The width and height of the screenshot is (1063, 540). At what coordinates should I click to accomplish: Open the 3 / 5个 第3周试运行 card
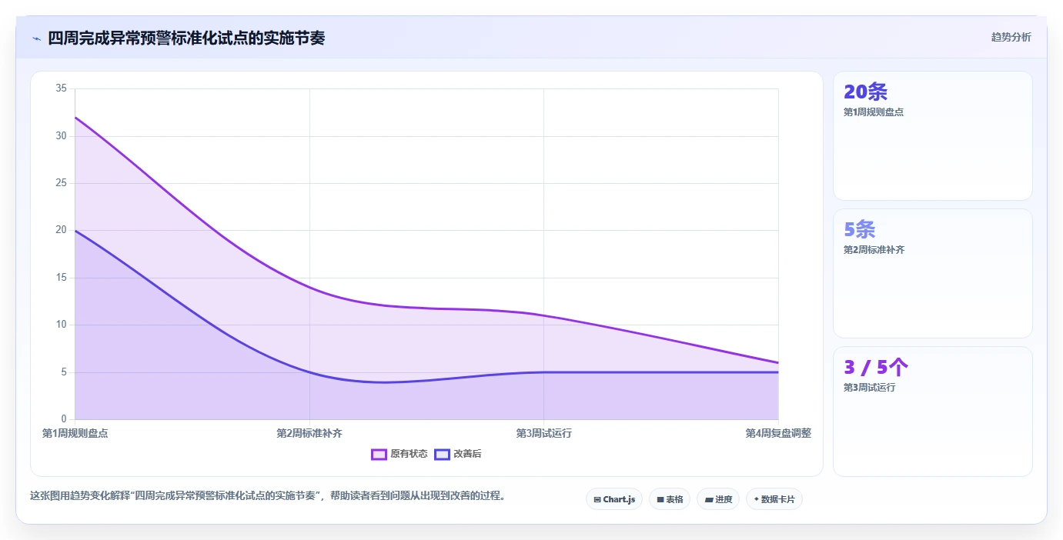pos(932,411)
